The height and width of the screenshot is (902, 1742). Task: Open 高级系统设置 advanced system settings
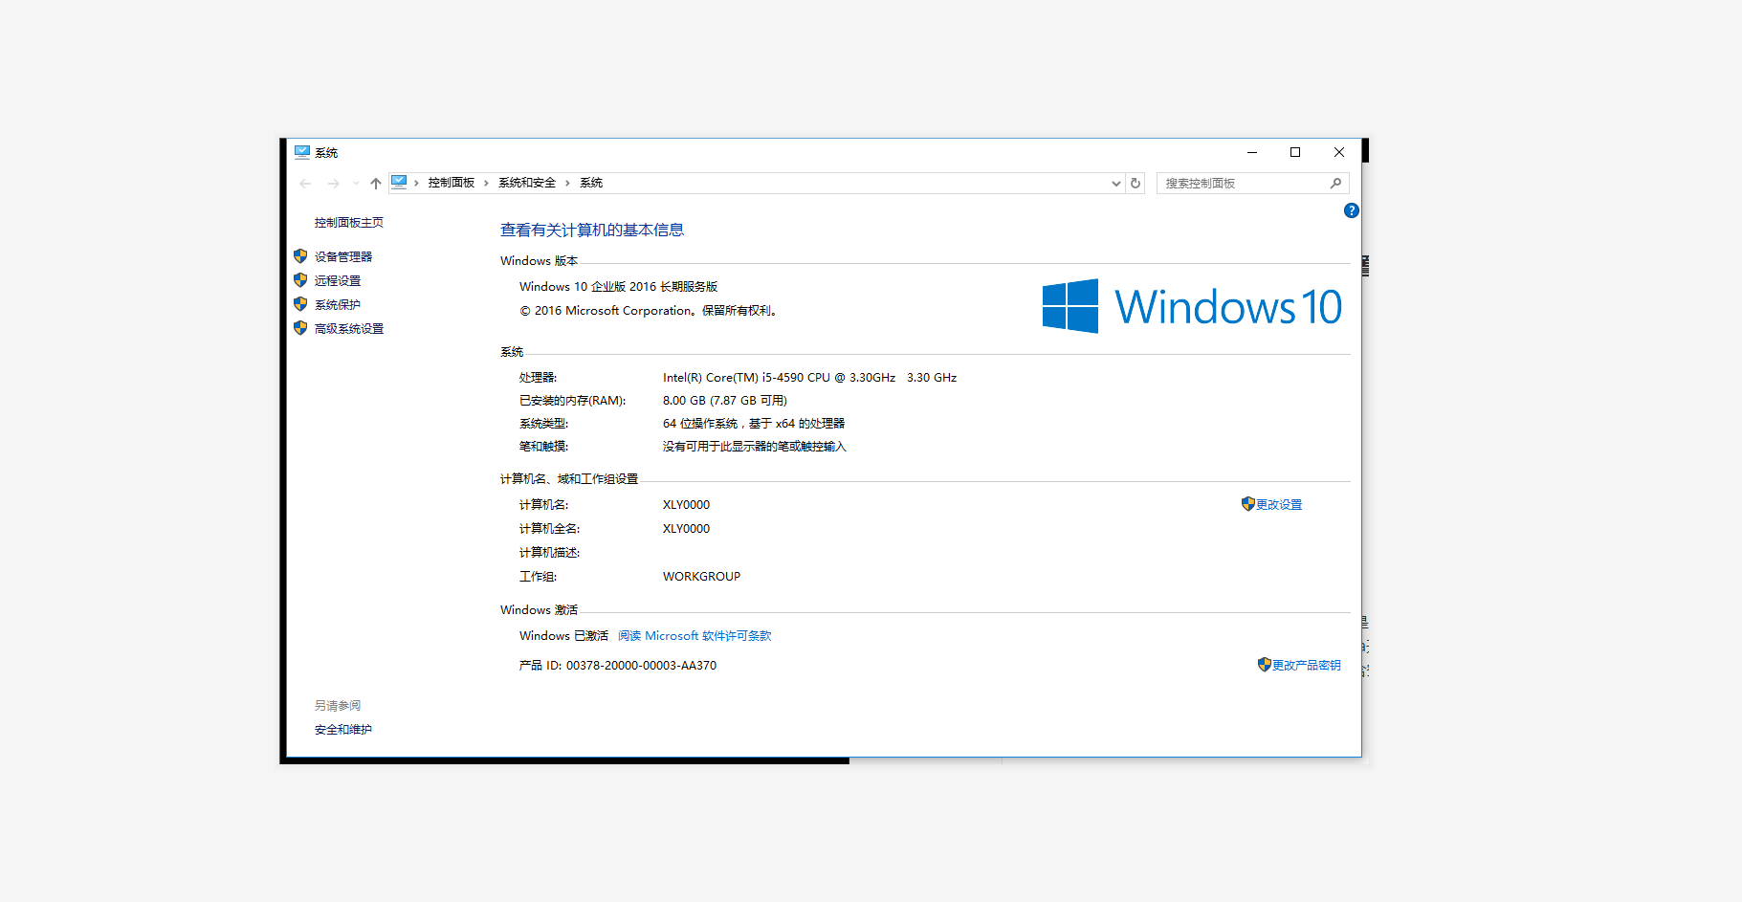pos(349,328)
